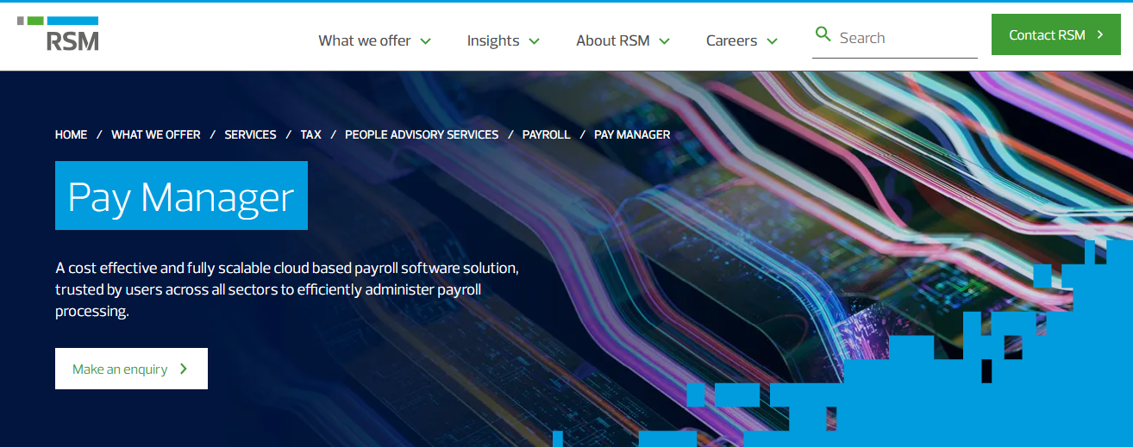Image resolution: width=1133 pixels, height=447 pixels.
Task: Open the RSM logo homepage link
Action: click(x=58, y=34)
